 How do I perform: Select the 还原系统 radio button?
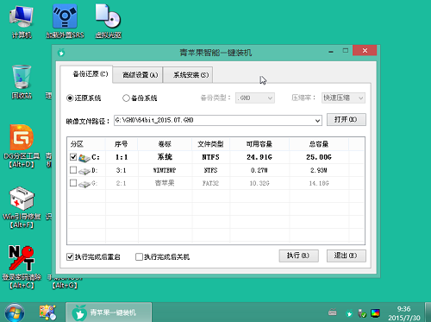tap(70, 98)
